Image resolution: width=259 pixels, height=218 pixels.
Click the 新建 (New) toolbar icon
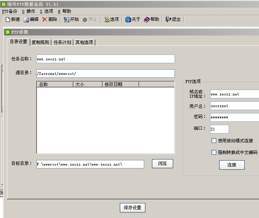pos(8,19)
